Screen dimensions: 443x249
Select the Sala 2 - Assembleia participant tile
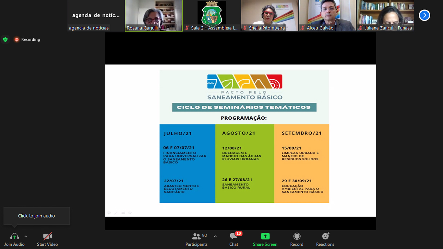[211, 16]
